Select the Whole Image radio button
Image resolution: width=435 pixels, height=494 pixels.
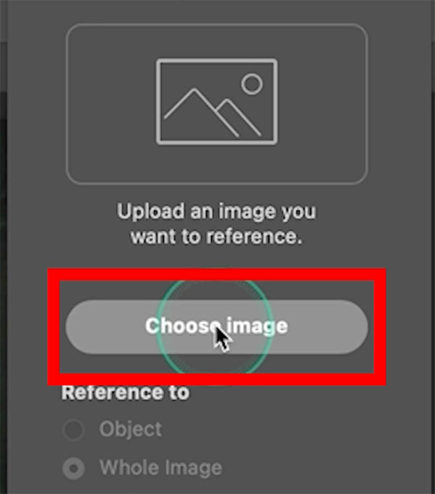73,469
